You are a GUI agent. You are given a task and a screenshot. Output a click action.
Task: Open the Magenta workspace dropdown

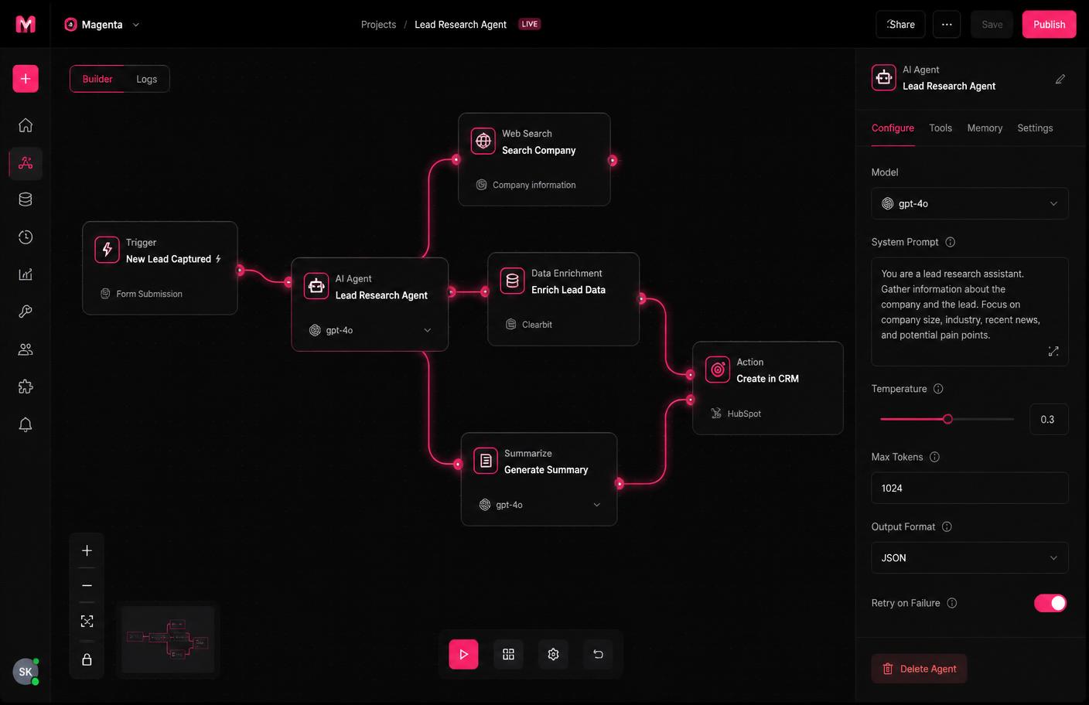(102, 25)
